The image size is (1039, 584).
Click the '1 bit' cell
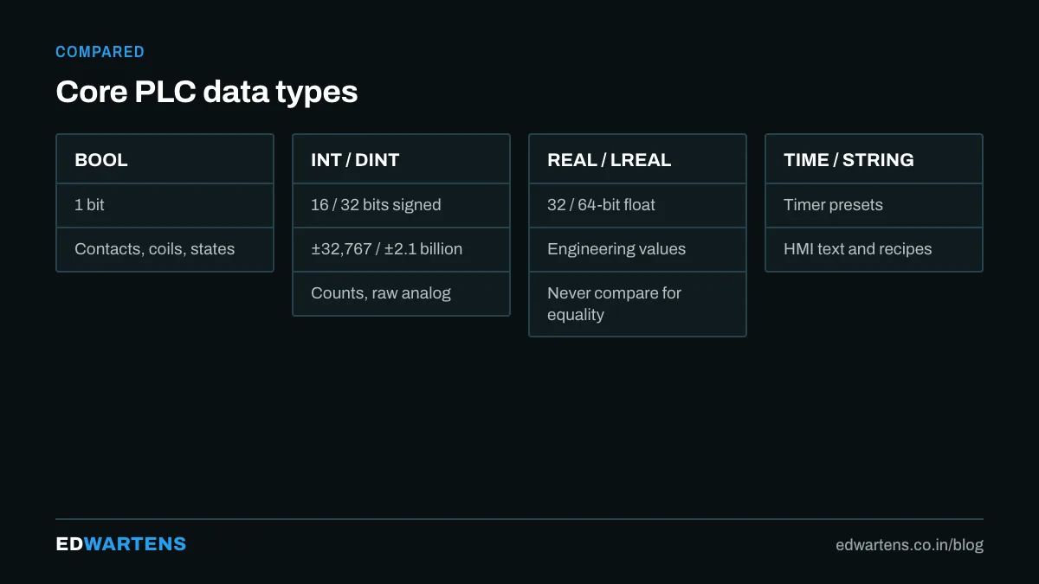(x=165, y=205)
